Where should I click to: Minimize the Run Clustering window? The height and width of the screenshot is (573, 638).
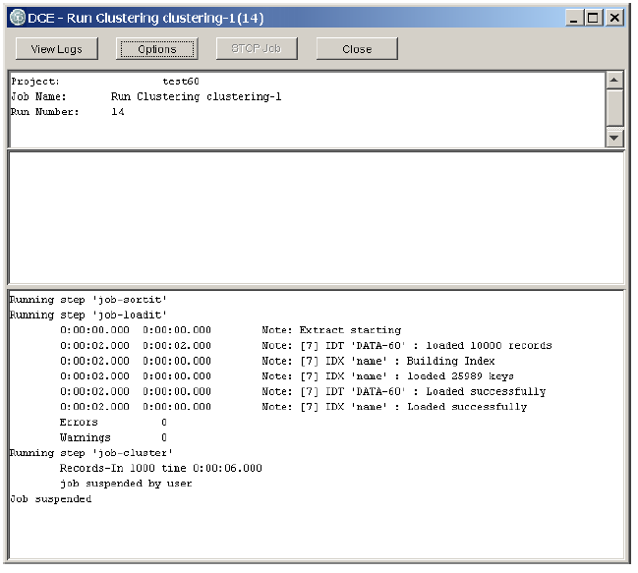click(573, 18)
